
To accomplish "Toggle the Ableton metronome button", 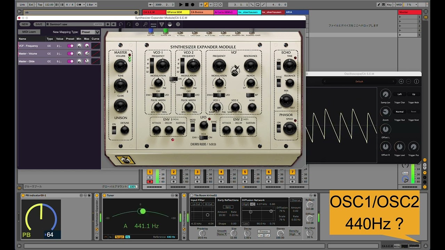I will point(81,5).
